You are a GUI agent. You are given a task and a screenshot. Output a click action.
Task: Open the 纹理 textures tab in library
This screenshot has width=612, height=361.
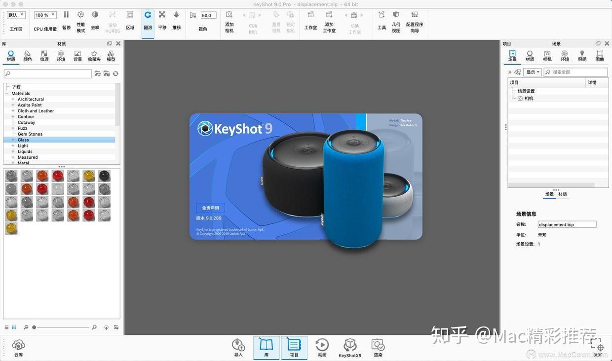pyautogui.click(x=44, y=55)
